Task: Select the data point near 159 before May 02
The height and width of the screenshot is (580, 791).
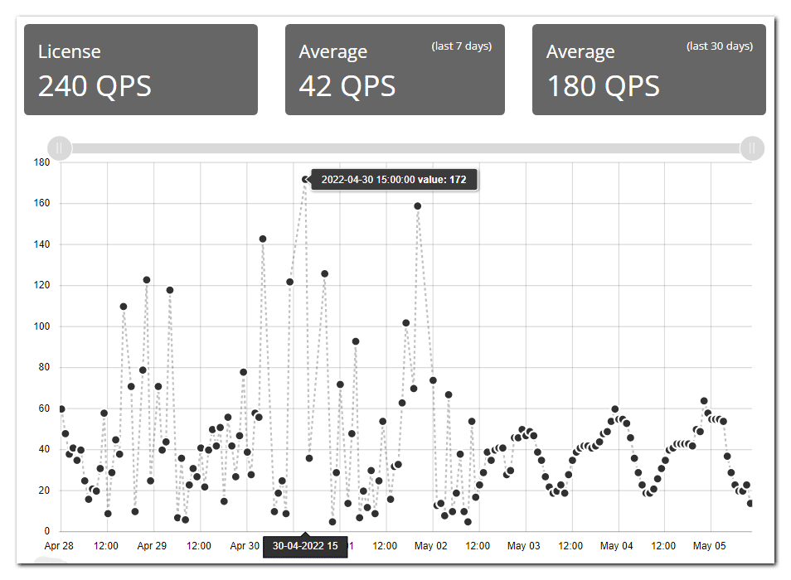Action: tap(418, 206)
